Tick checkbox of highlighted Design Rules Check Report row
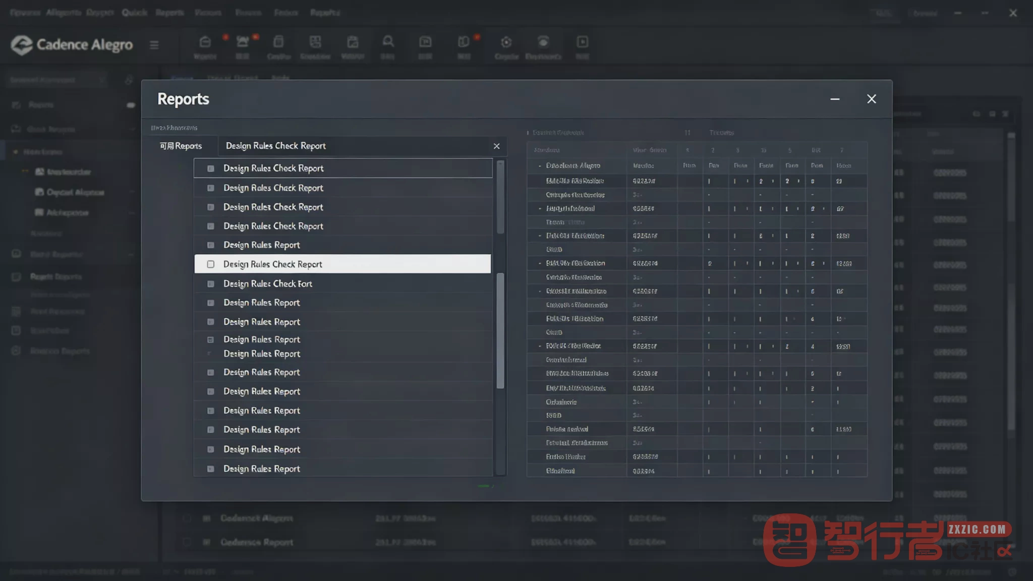 coord(211,264)
